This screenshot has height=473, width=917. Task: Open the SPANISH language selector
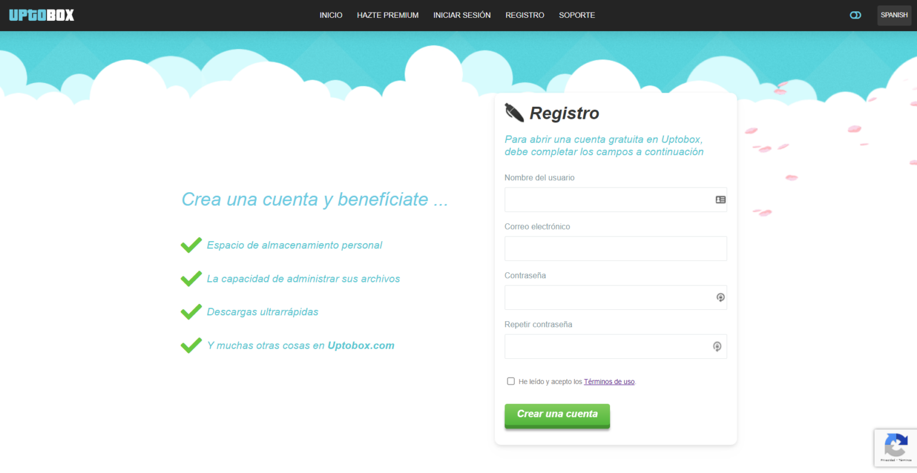click(x=894, y=15)
